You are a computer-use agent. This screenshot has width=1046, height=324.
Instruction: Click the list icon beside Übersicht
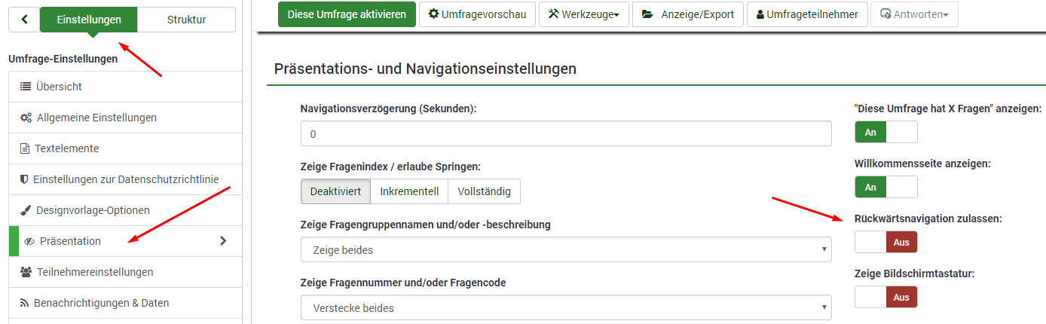26,87
